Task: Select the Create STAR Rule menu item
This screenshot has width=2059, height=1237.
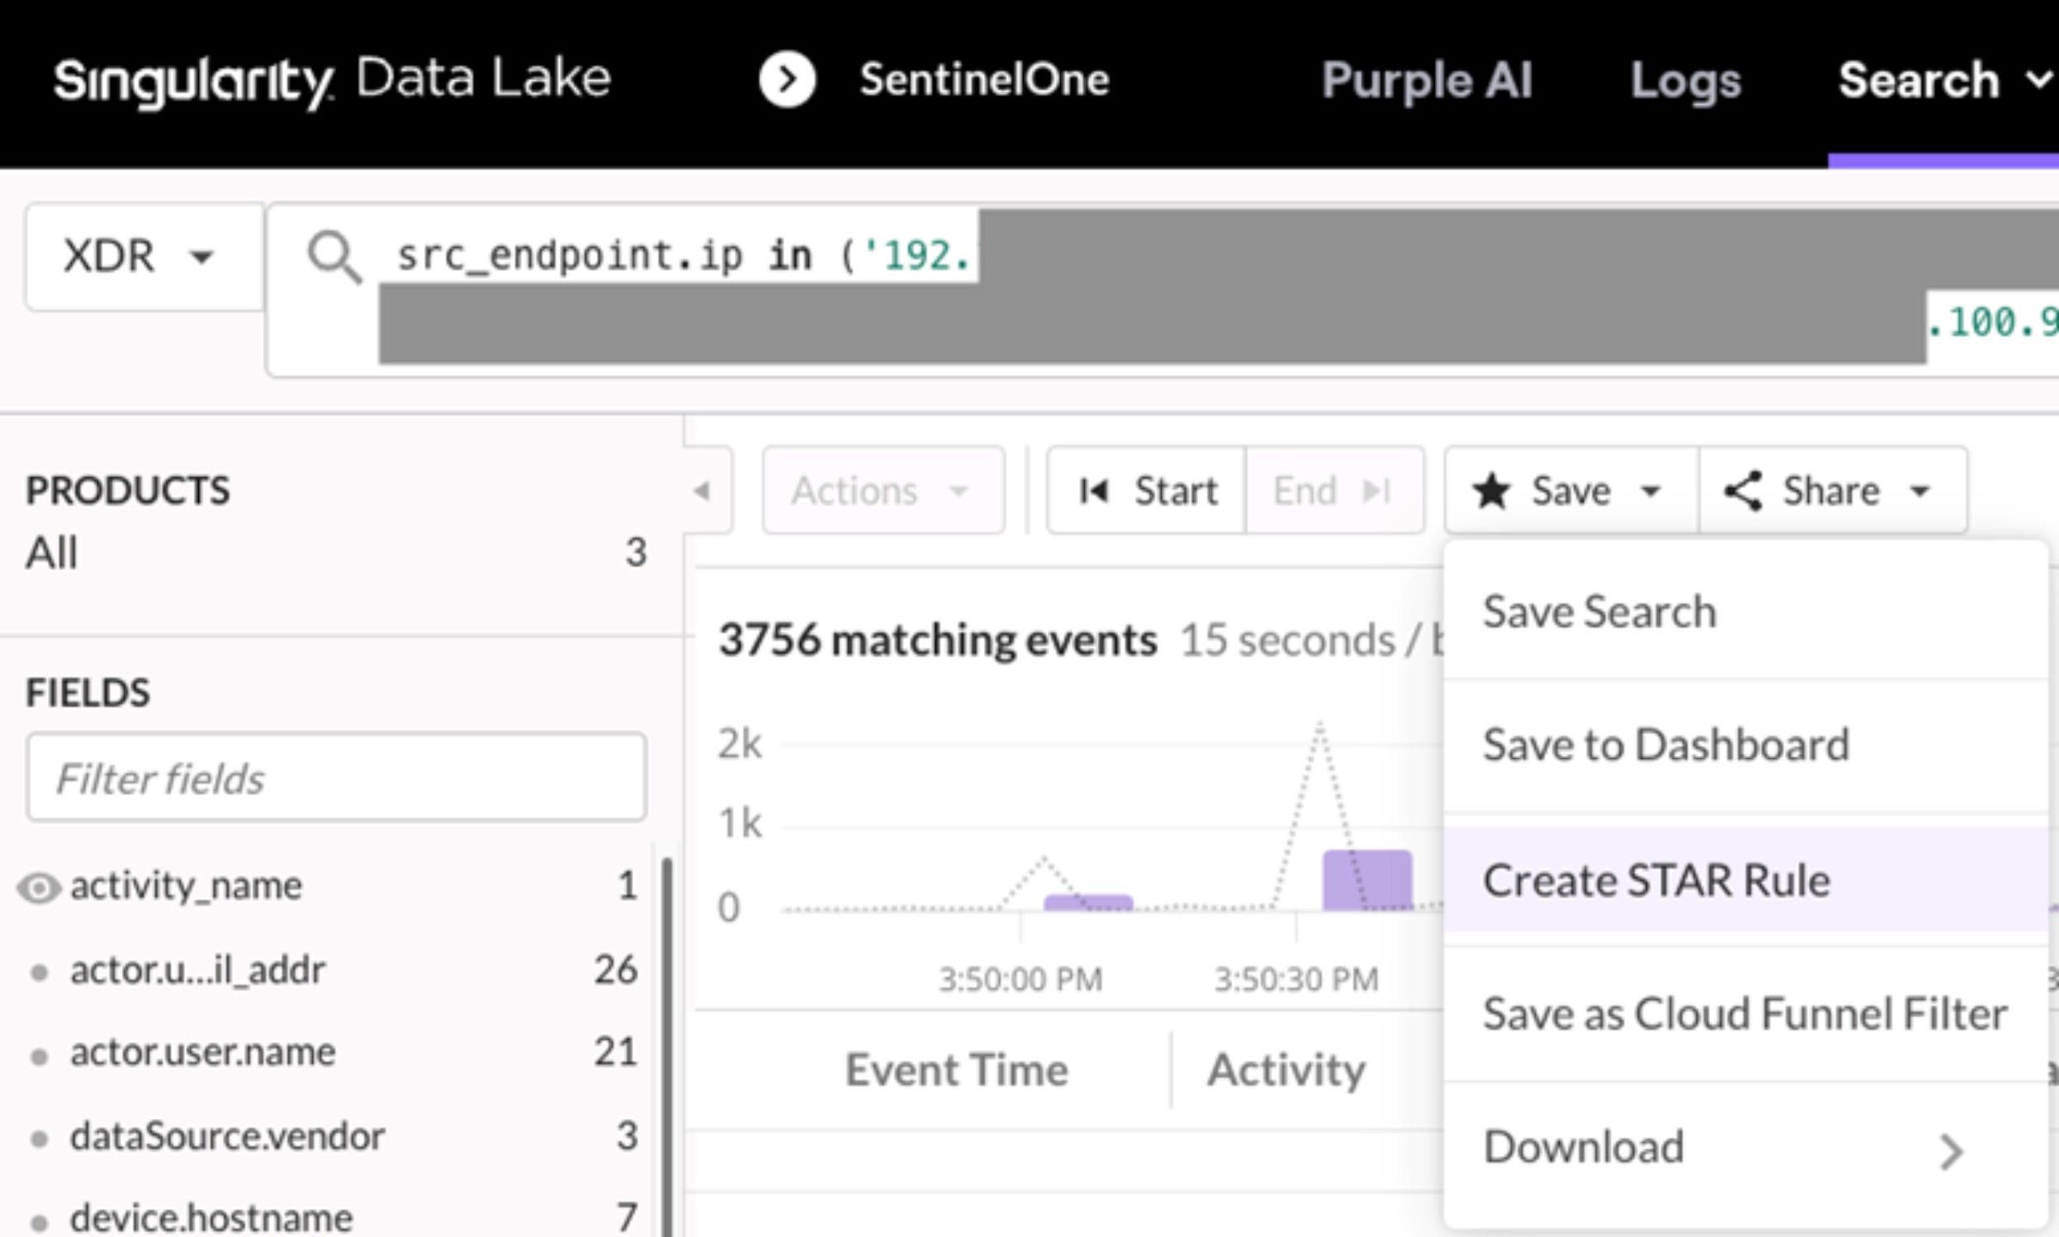Action: point(1655,880)
